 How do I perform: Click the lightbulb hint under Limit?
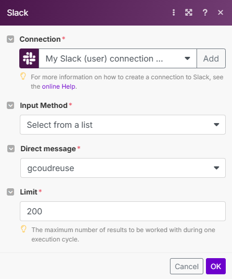(x=23, y=229)
